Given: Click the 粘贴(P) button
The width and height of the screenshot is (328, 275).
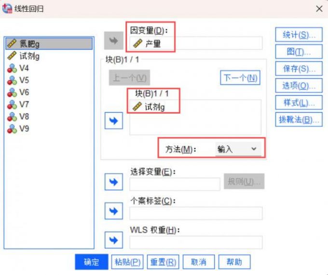Looking at the screenshot, I should pos(127,262).
